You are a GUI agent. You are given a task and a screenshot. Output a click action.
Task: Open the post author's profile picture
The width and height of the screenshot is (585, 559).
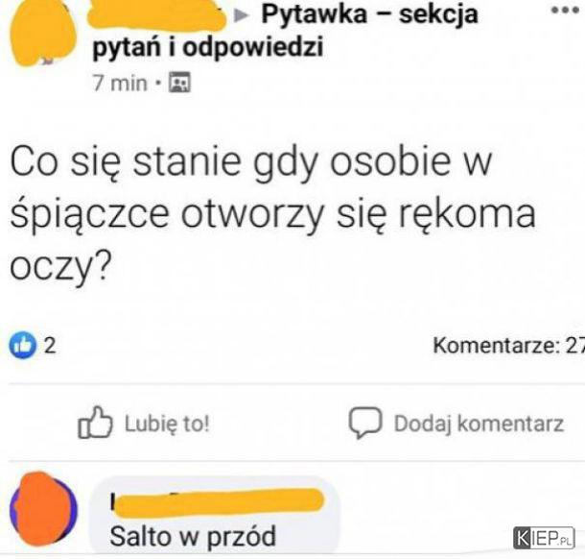pos(43,33)
